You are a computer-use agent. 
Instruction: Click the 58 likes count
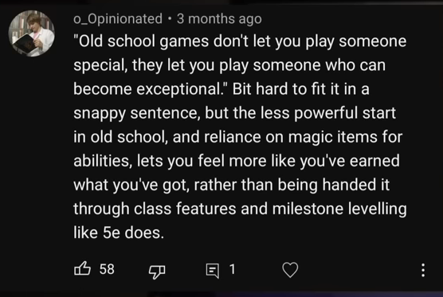(107, 269)
